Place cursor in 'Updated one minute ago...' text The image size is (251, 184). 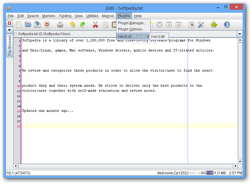pyautogui.click(x=47, y=111)
